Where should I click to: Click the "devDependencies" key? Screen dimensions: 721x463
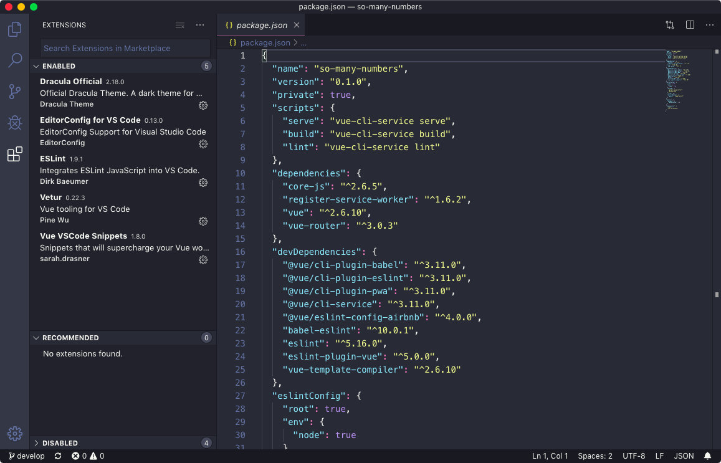click(317, 252)
